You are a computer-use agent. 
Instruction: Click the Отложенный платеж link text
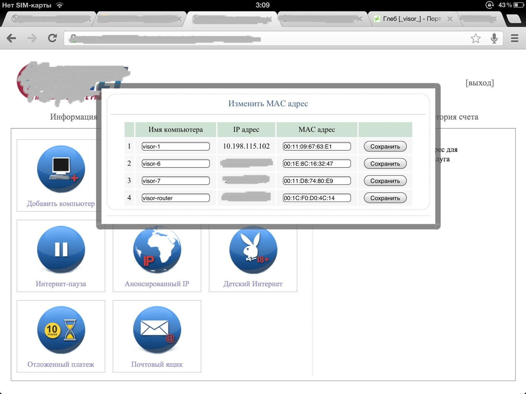(61, 364)
